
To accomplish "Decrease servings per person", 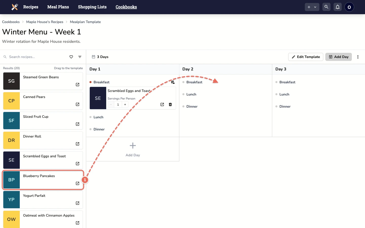I will click(x=111, y=104).
